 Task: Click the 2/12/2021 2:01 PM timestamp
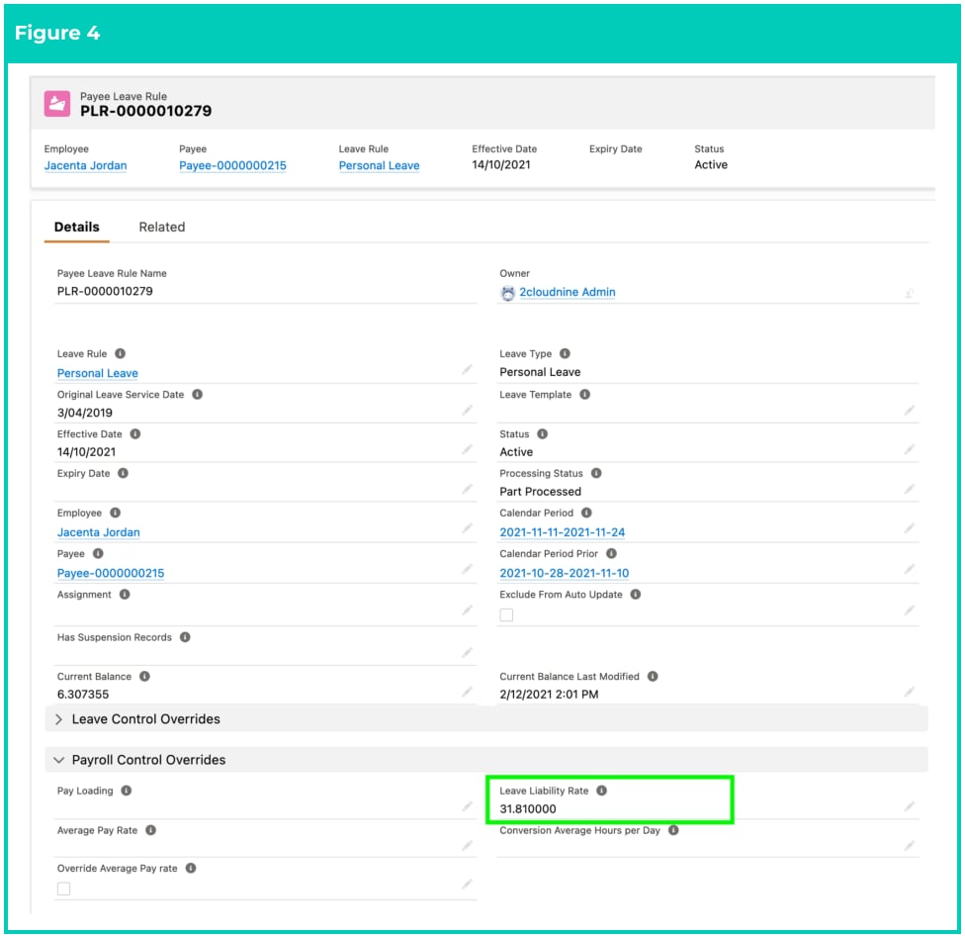coord(549,695)
